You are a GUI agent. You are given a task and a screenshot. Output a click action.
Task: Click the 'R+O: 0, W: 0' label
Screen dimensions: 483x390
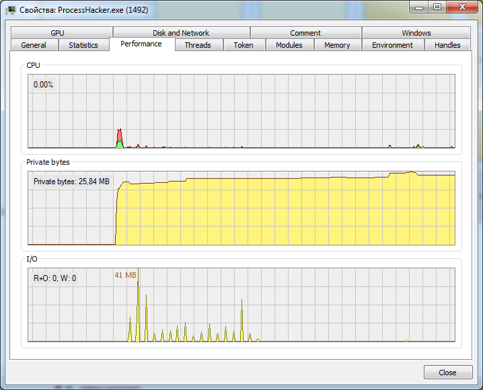coord(55,278)
